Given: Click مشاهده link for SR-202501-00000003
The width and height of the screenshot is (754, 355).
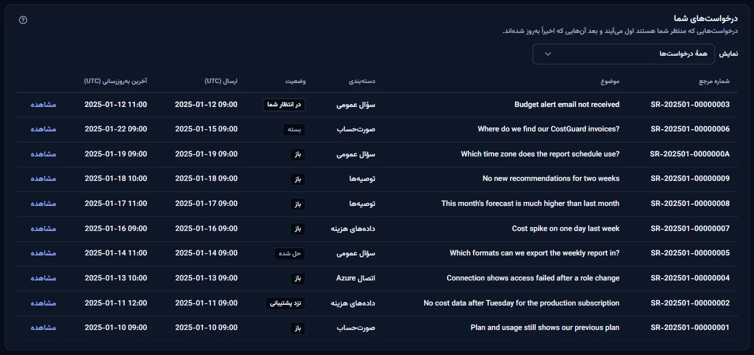Looking at the screenshot, I should (x=43, y=105).
